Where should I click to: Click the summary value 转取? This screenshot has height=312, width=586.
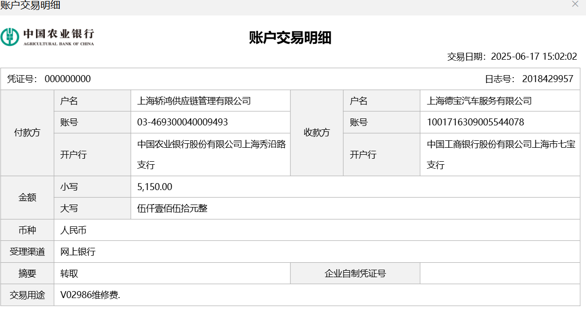click(69, 274)
